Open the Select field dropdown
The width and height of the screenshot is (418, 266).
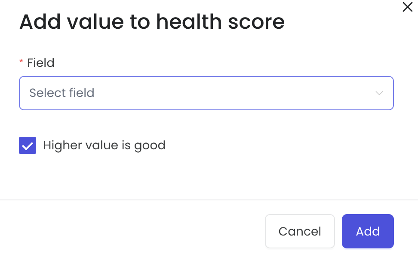pos(206,93)
